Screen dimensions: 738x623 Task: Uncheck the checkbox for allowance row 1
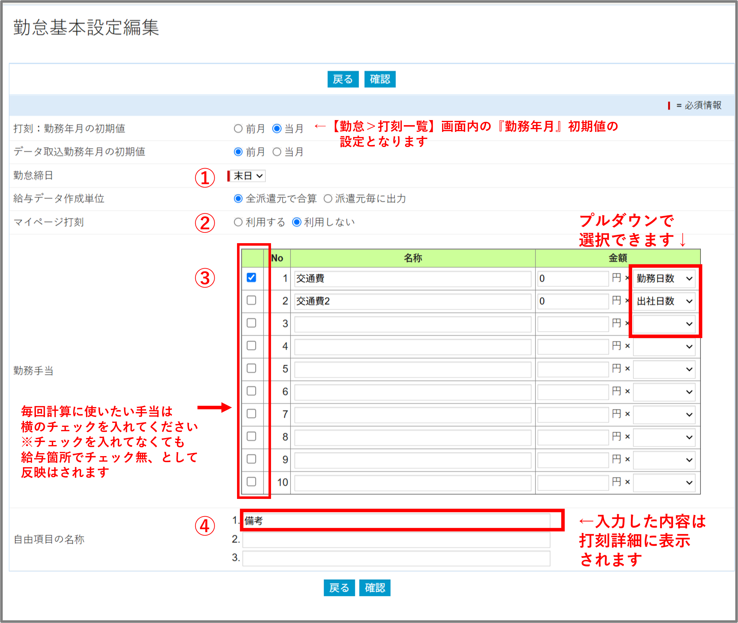(251, 278)
